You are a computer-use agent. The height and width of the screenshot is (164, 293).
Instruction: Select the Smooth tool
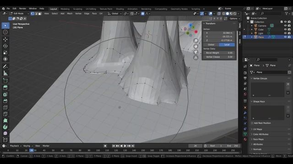[x=5, y=133]
